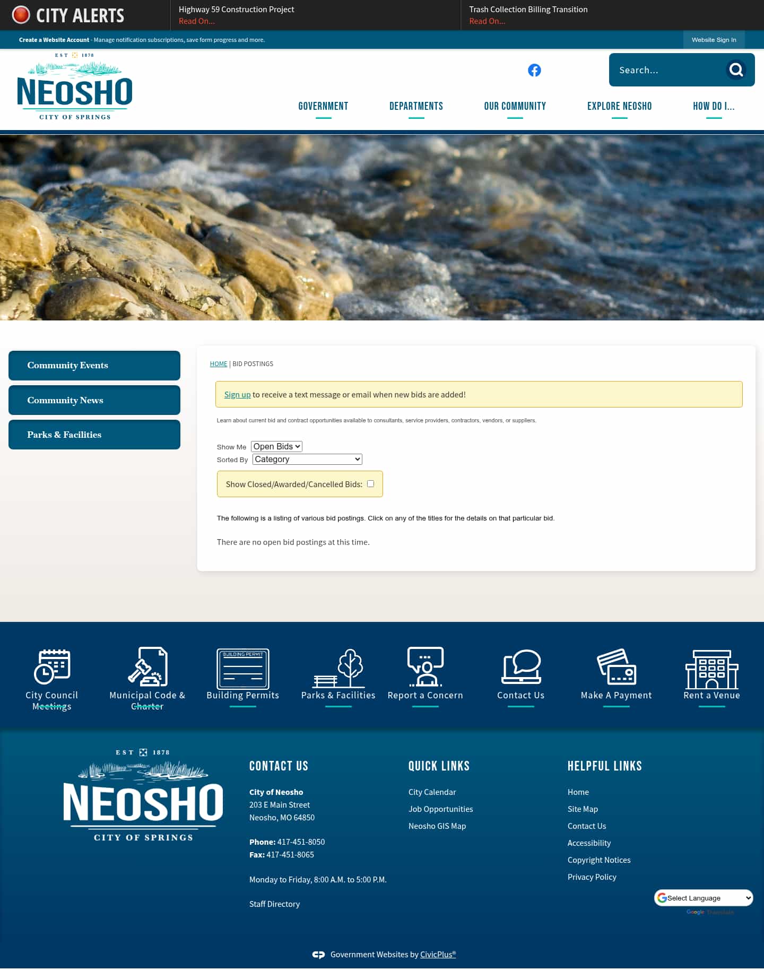764x970 pixels.
Task: Open the Neosho GIS Map link
Action: pos(437,826)
